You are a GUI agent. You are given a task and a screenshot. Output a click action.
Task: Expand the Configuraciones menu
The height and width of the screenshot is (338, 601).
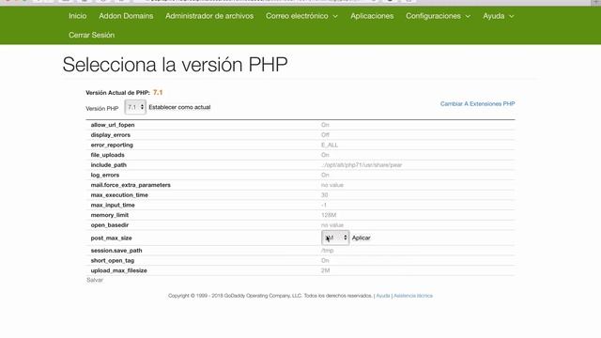pyautogui.click(x=438, y=16)
